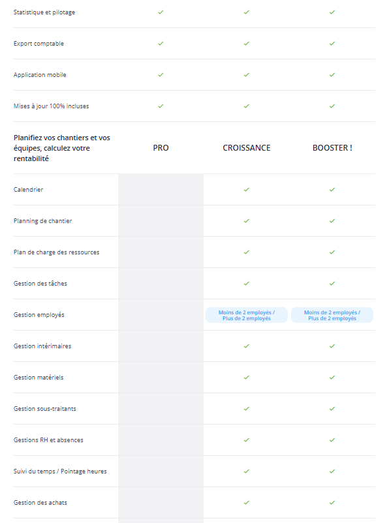Image resolution: width=385 pixels, height=523 pixels.
Task: Click the BOOSTER checkmark for Gestion des achats
Action: tap(332, 502)
